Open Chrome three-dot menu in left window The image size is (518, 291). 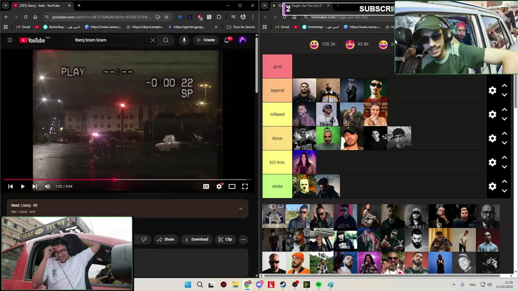tap(253, 17)
